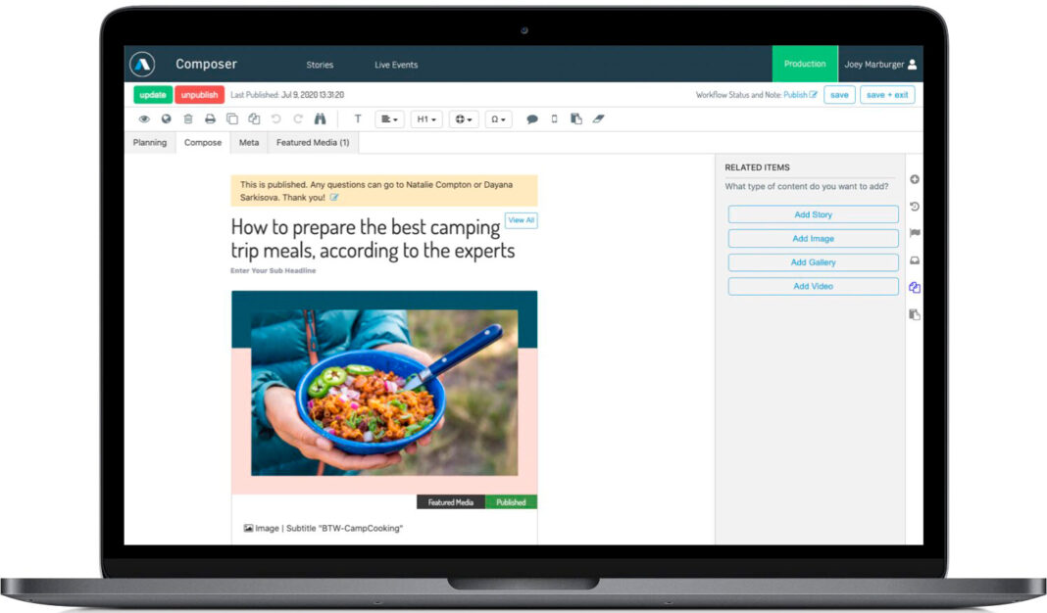Expand the text alignment dropdown
This screenshot has width=1047, height=613.
(389, 119)
